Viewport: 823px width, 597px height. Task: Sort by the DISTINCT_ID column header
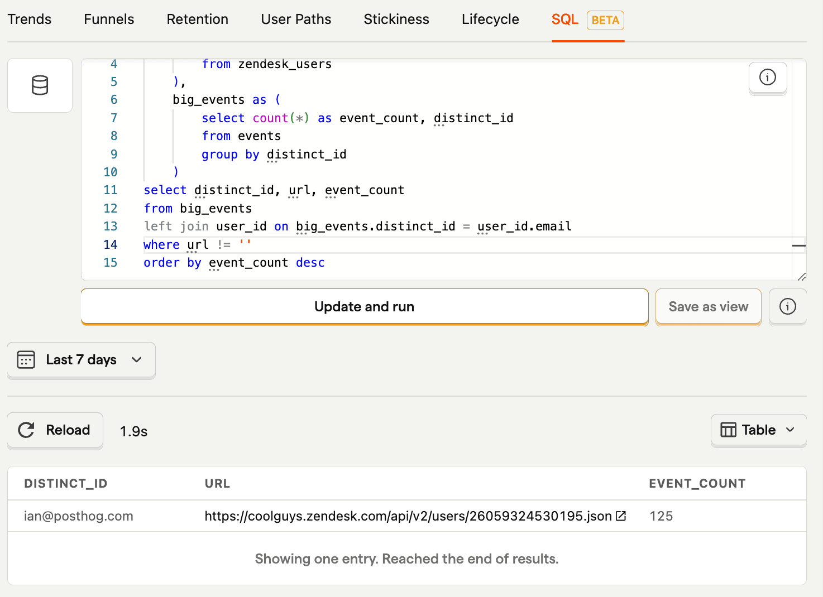[x=66, y=484]
